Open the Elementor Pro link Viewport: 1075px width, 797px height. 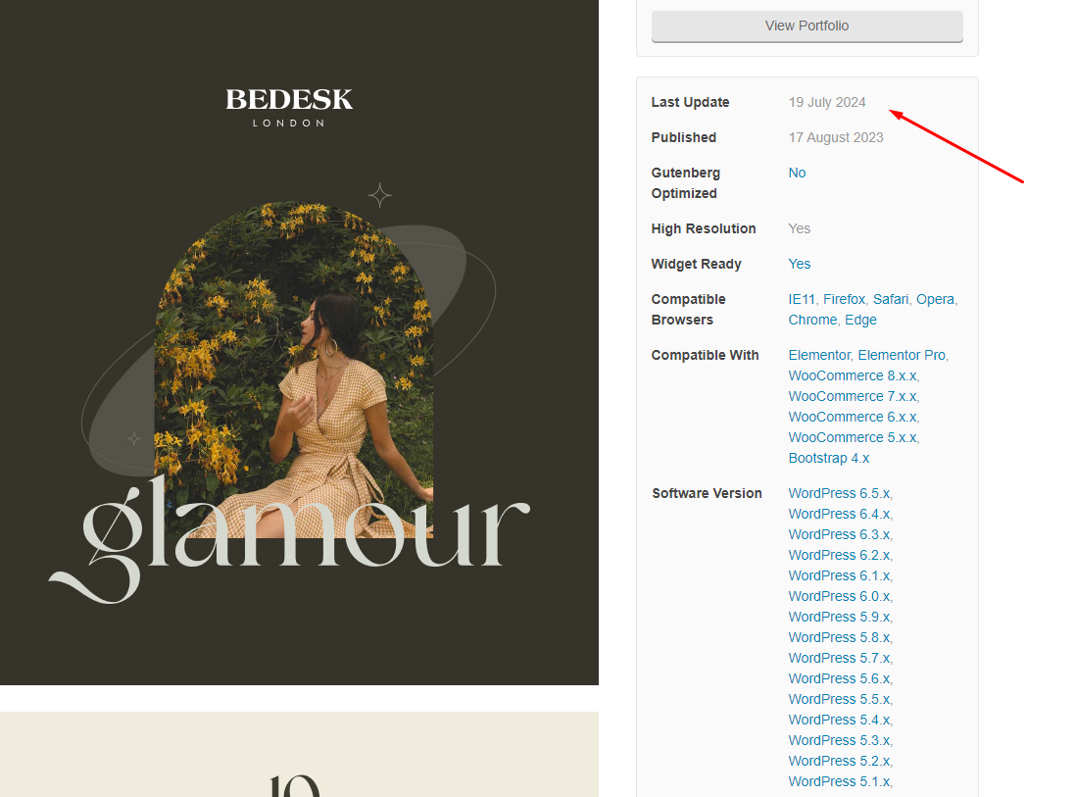point(902,355)
